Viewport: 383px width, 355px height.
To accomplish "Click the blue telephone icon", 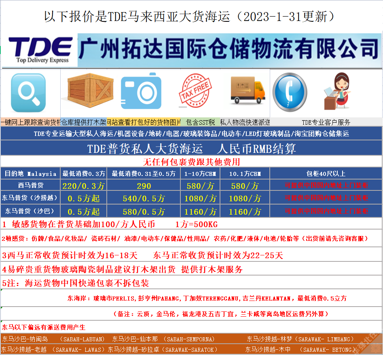I will click(x=290, y=92).
